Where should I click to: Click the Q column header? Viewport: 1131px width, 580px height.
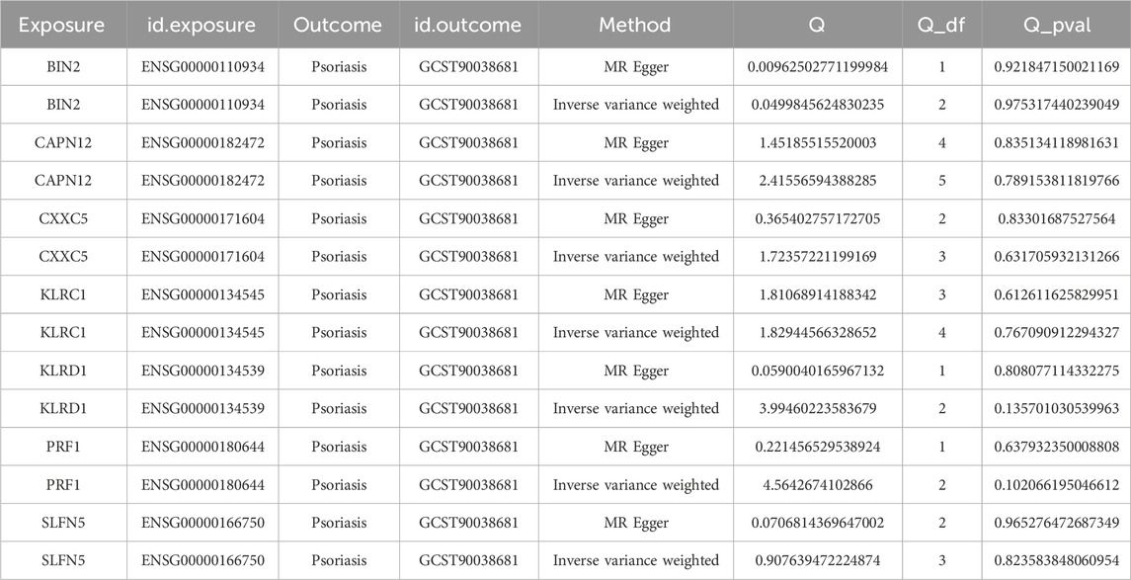[x=816, y=26]
